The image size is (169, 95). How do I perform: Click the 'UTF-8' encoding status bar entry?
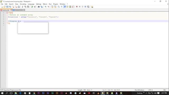coord(151,90)
